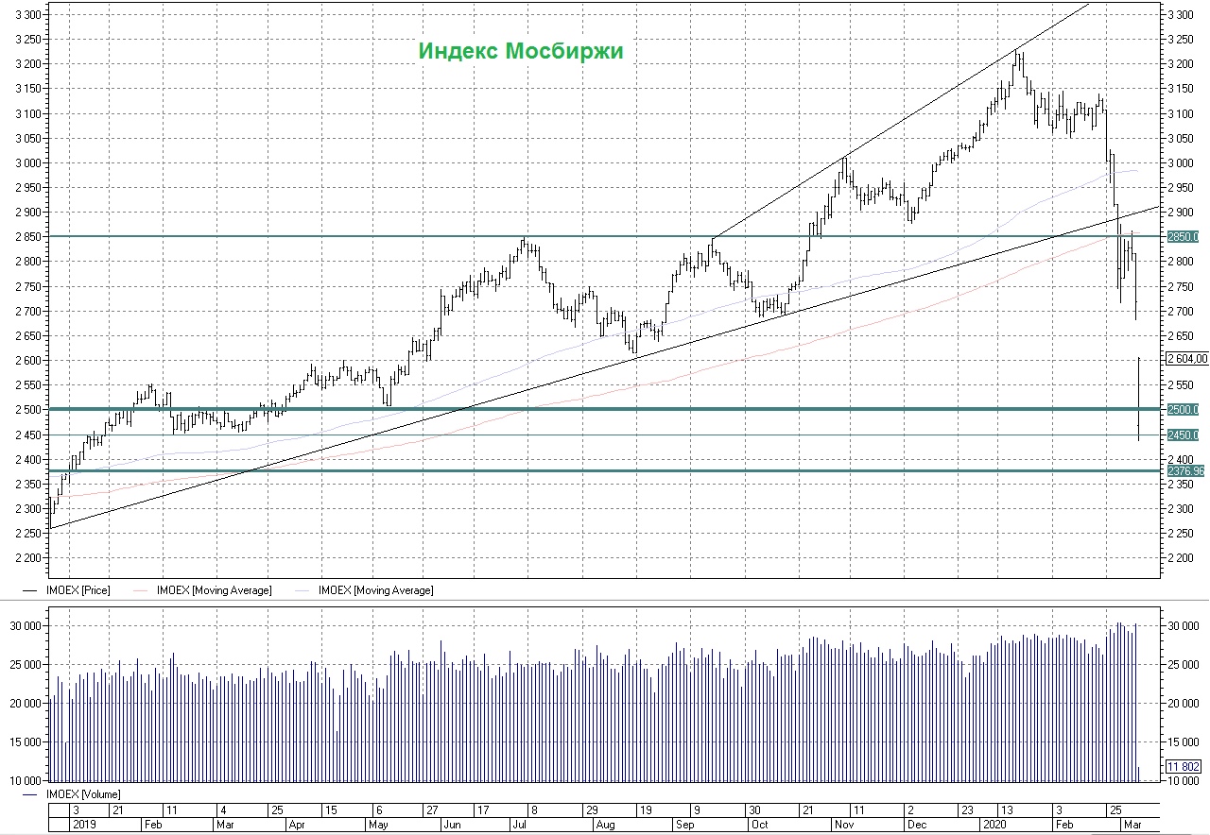Click the day label '4' above Mar

223,810
